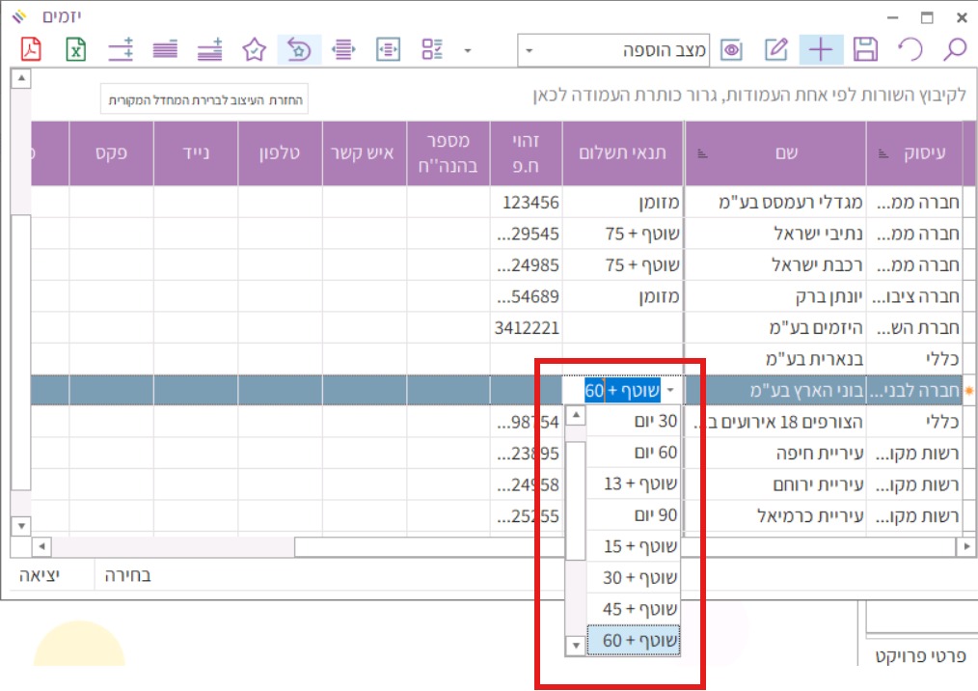This screenshot has width=978, height=691.
Task: Click the arrow of the שוטף + 60 combo box
Action: [x=671, y=391]
